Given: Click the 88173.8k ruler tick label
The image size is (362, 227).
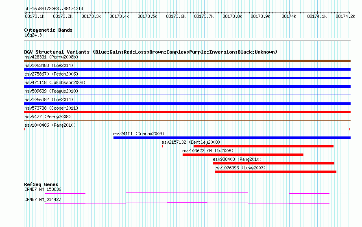Looking at the screenshot, I should click(232, 16).
